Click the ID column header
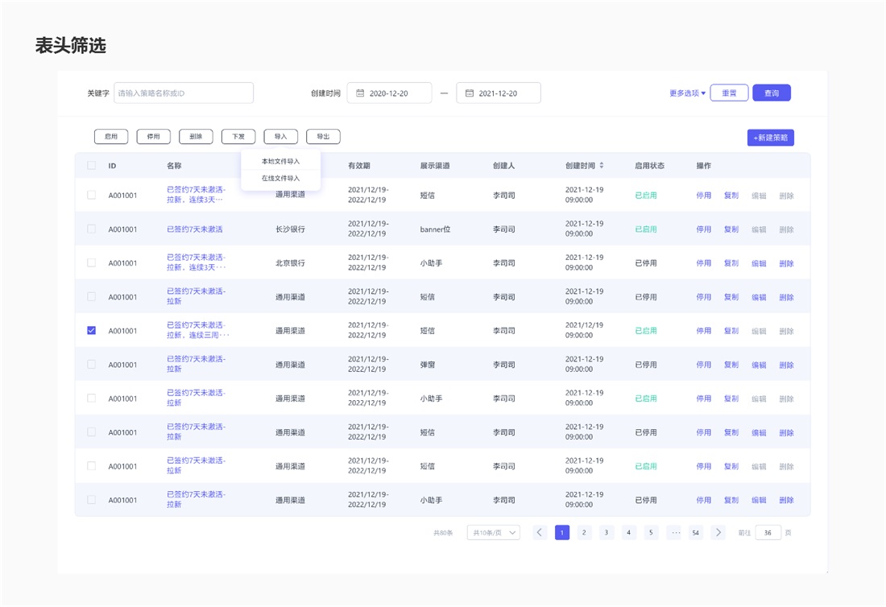 tap(113, 166)
